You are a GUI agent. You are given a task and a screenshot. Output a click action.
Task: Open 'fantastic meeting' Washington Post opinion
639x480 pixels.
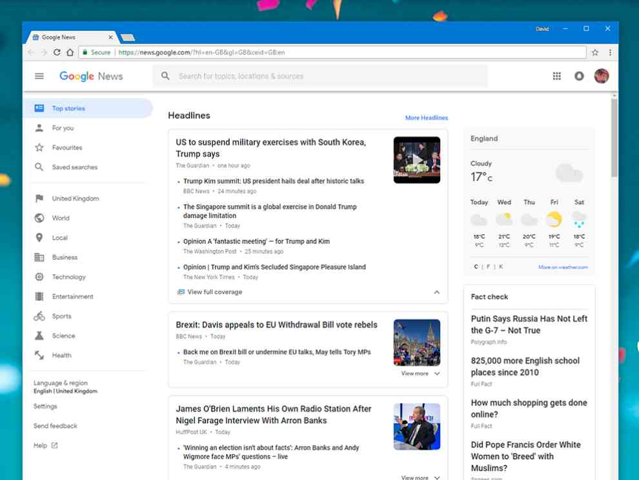click(x=256, y=242)
